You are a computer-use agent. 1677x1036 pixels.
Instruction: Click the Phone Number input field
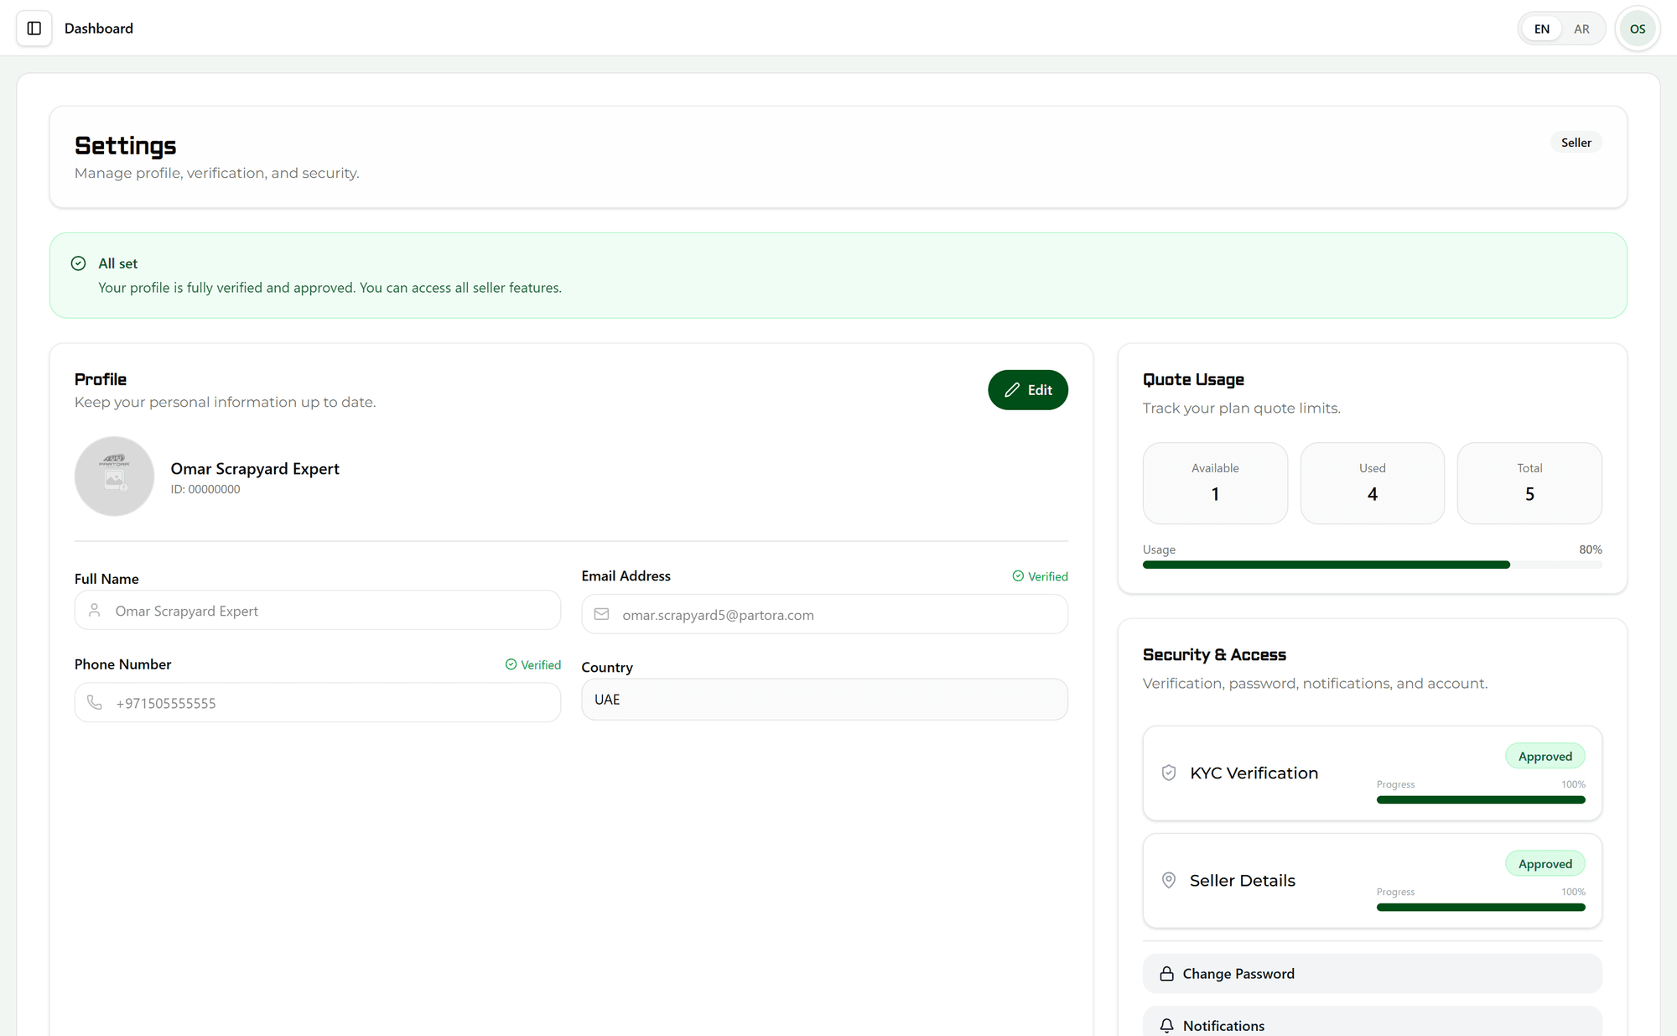pyautogui.click(x=317, y=702)
